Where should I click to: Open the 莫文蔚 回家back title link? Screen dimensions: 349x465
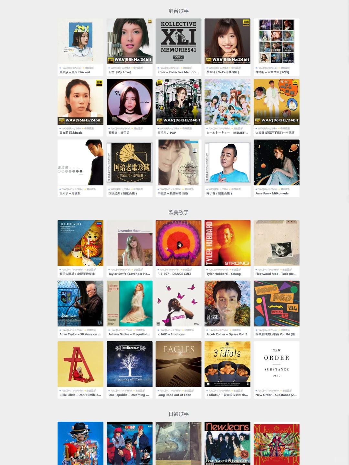click(x=71, y=133)
